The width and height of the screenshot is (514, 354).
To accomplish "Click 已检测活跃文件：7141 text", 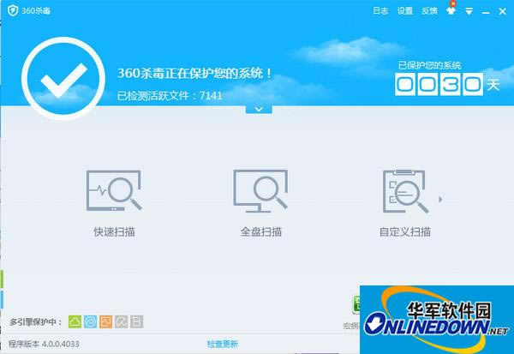I will click(170, 96).
